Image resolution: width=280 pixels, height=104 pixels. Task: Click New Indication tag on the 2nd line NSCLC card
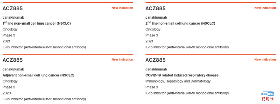(265, 8)
